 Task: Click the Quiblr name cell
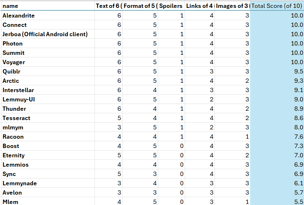coord(48,71)
